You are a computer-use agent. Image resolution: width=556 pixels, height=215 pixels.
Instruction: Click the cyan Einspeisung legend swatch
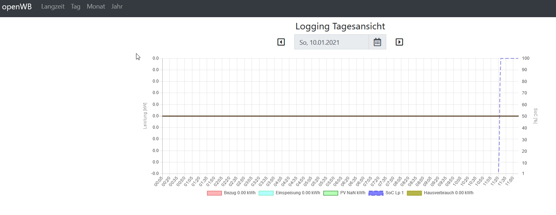[266, 193]
